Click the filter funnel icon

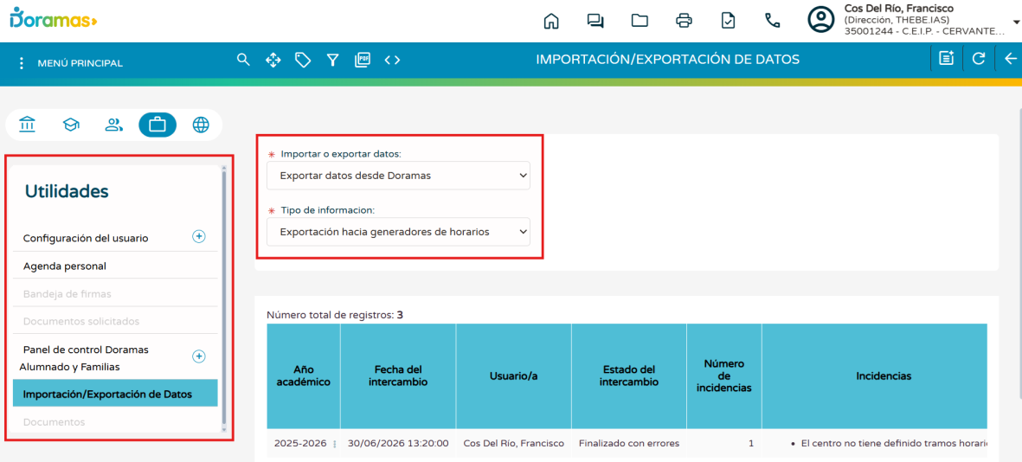click(332, 60)
